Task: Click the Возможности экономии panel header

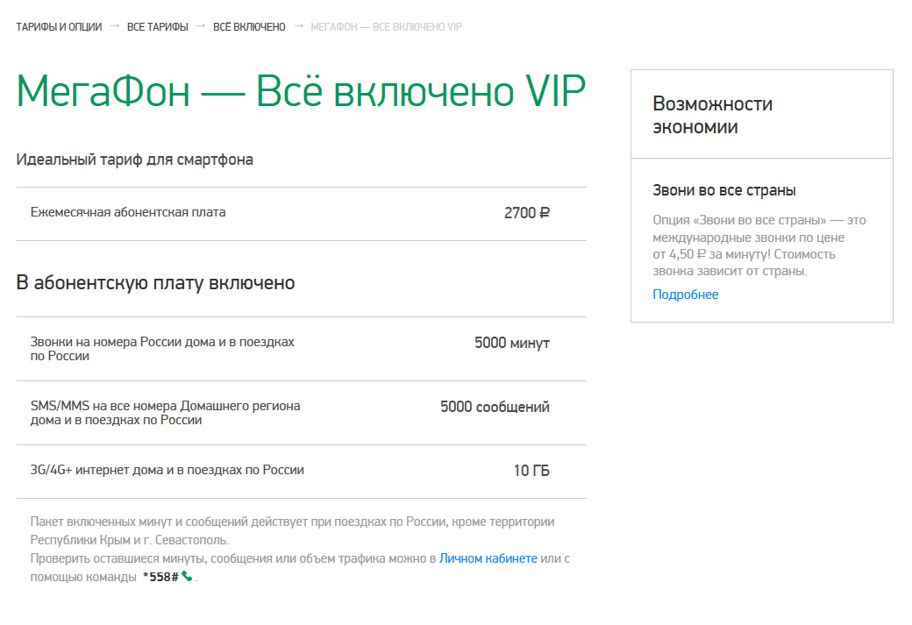Action: click(x=711, y=115)
